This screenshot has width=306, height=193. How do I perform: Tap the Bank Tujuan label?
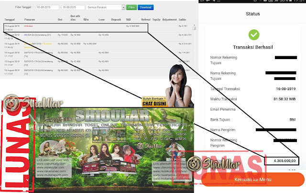pos(220,120)
